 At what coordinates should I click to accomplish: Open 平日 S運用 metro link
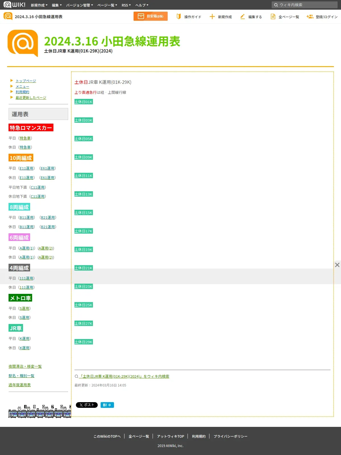coord(24,308)
